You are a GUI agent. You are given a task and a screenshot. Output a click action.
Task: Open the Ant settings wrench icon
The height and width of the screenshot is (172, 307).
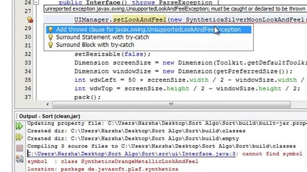(x=20, y=159)
